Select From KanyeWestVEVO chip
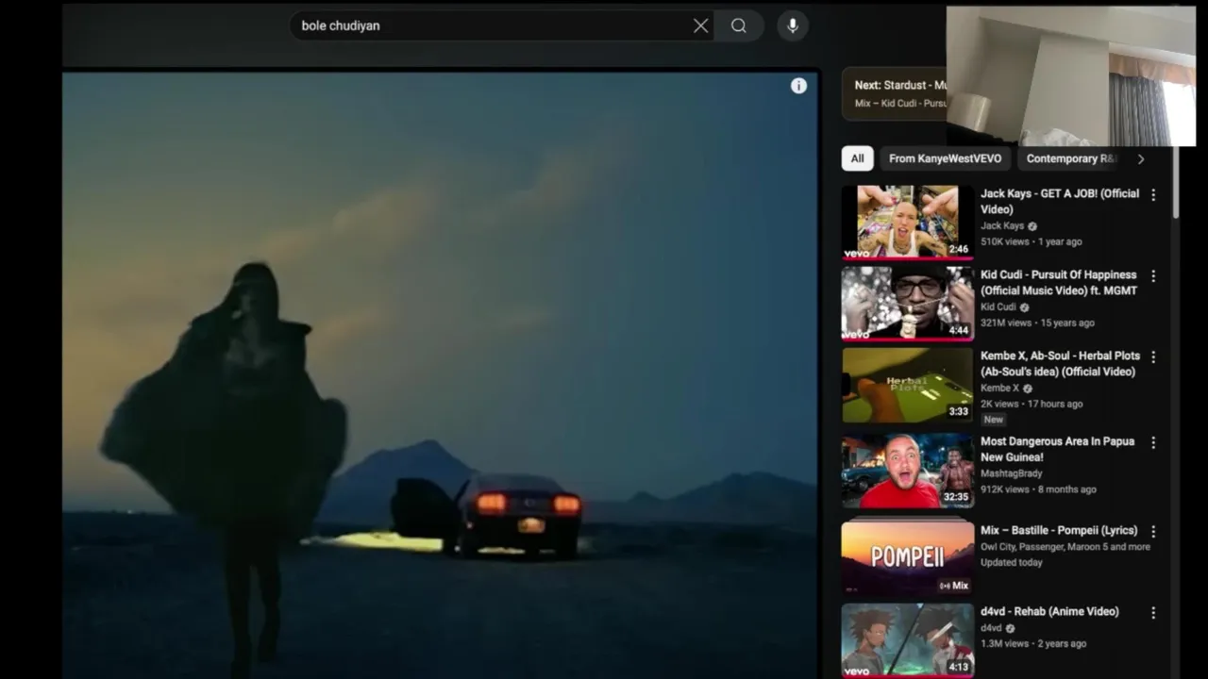1208x679 pixels. [x=945, y=158]
